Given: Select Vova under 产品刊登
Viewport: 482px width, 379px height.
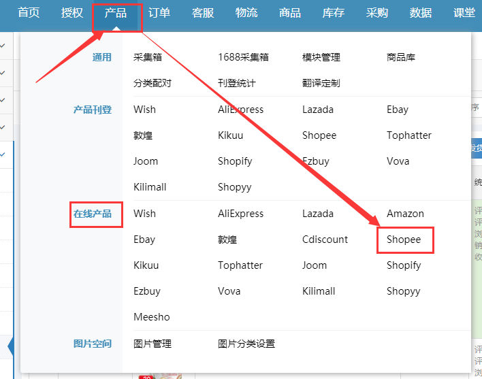Looking at the screenshot, I should pyautogui.click(x=398, y=161).
